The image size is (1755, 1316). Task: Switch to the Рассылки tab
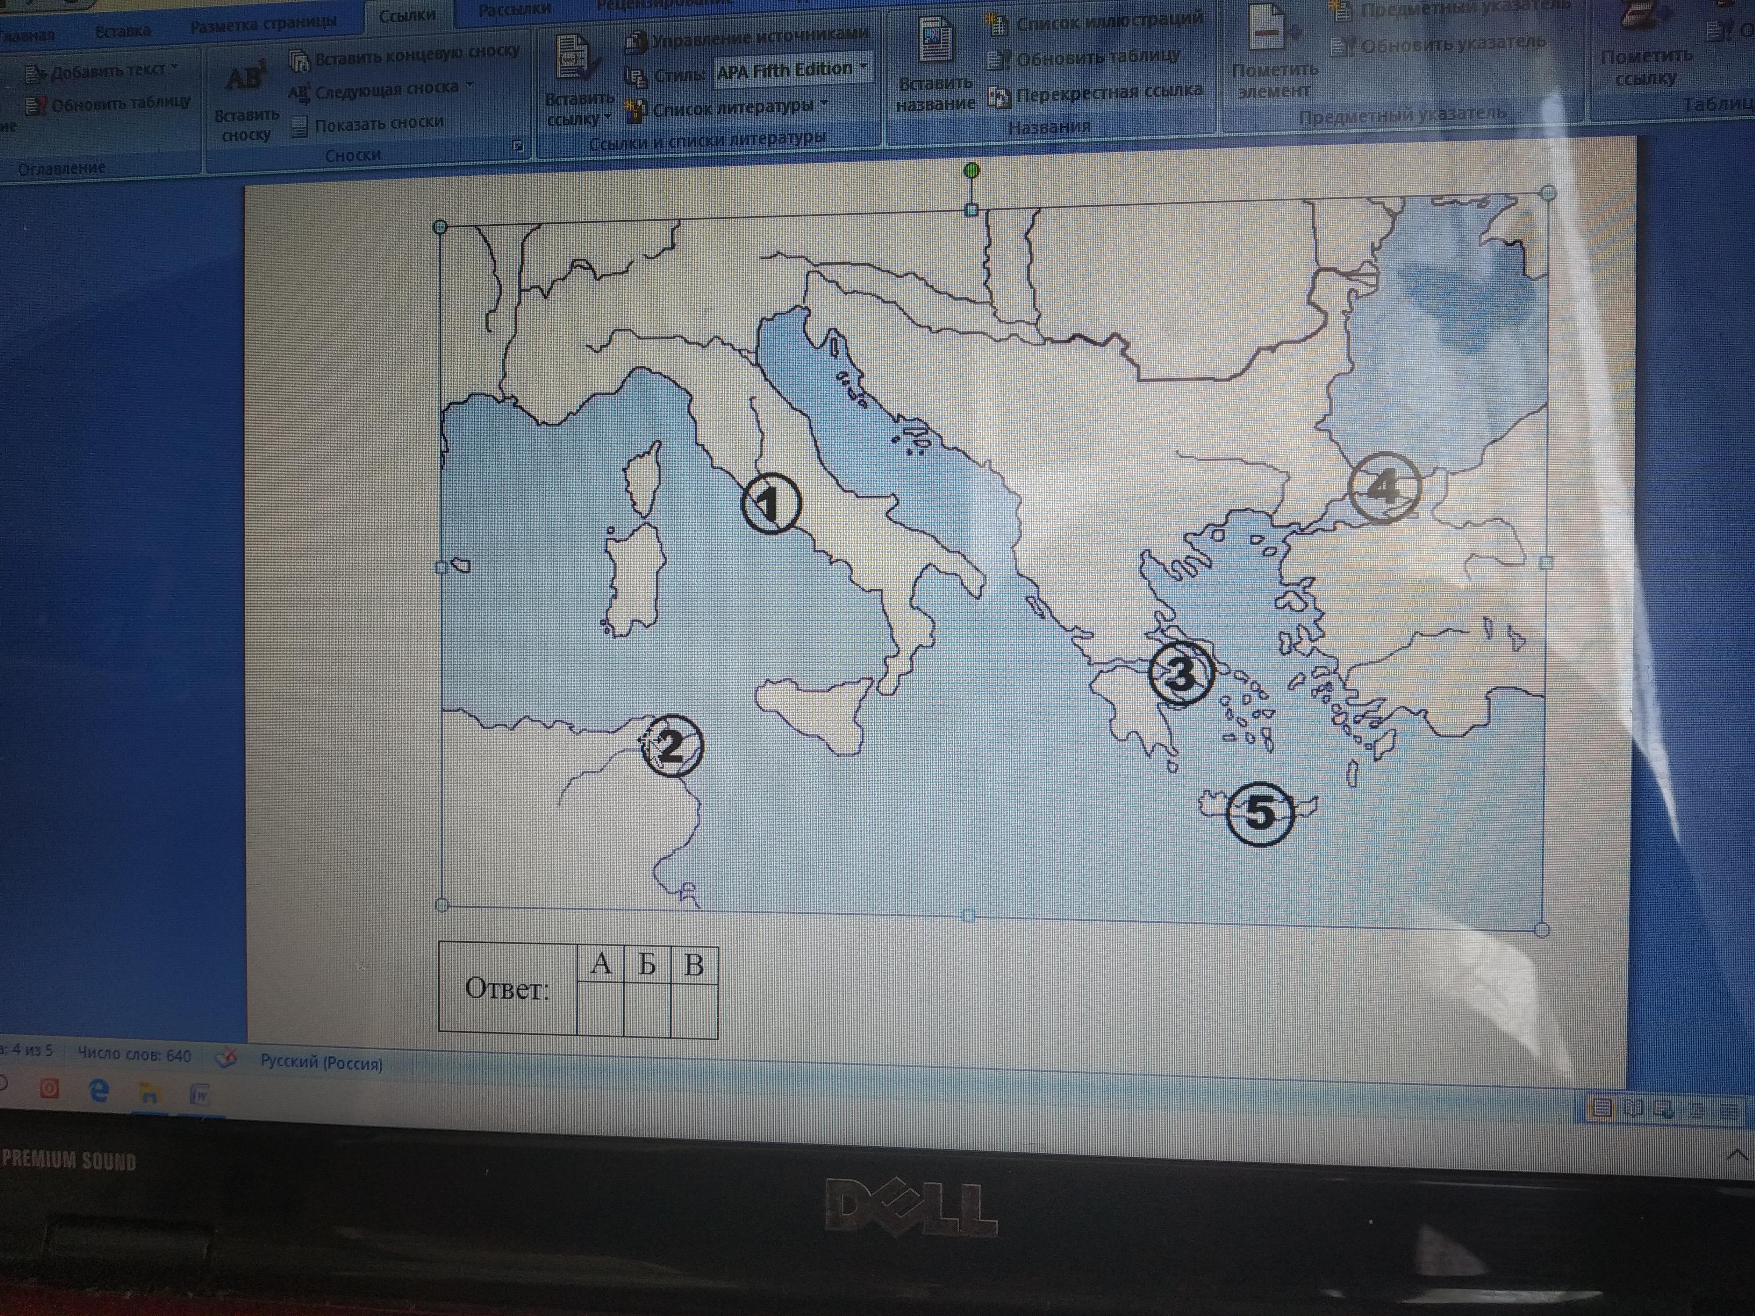point(514,10)
